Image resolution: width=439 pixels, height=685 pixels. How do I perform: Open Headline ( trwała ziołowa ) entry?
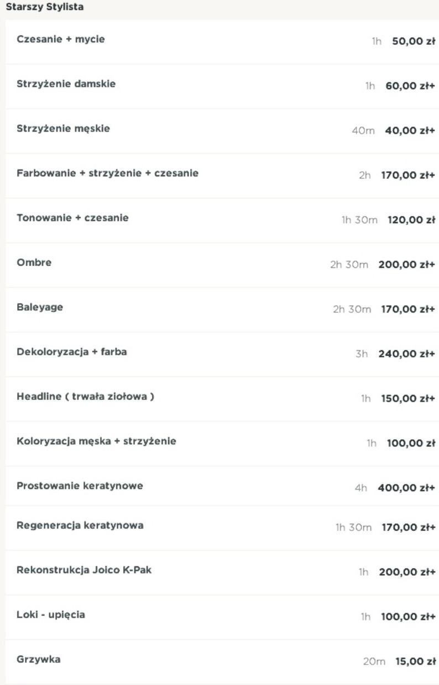click(x=85, y=397)
